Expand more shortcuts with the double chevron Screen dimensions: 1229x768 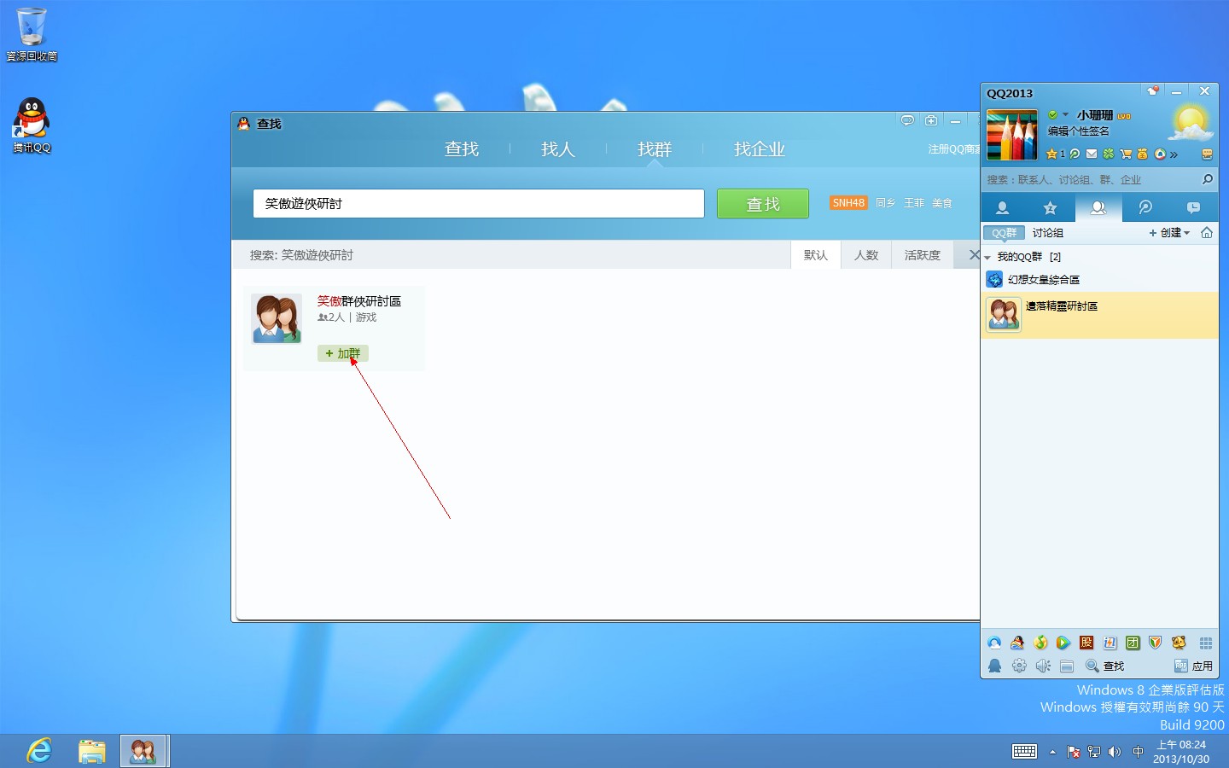click(1174, 155)
